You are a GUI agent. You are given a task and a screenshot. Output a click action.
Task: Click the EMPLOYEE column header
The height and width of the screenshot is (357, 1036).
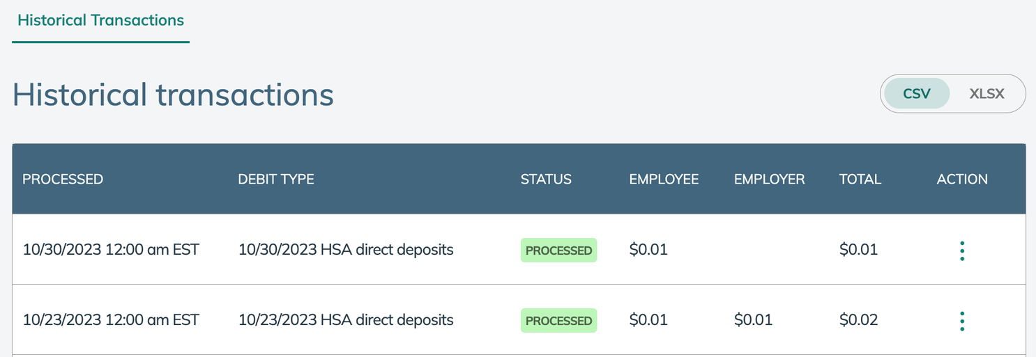(664, 179)
